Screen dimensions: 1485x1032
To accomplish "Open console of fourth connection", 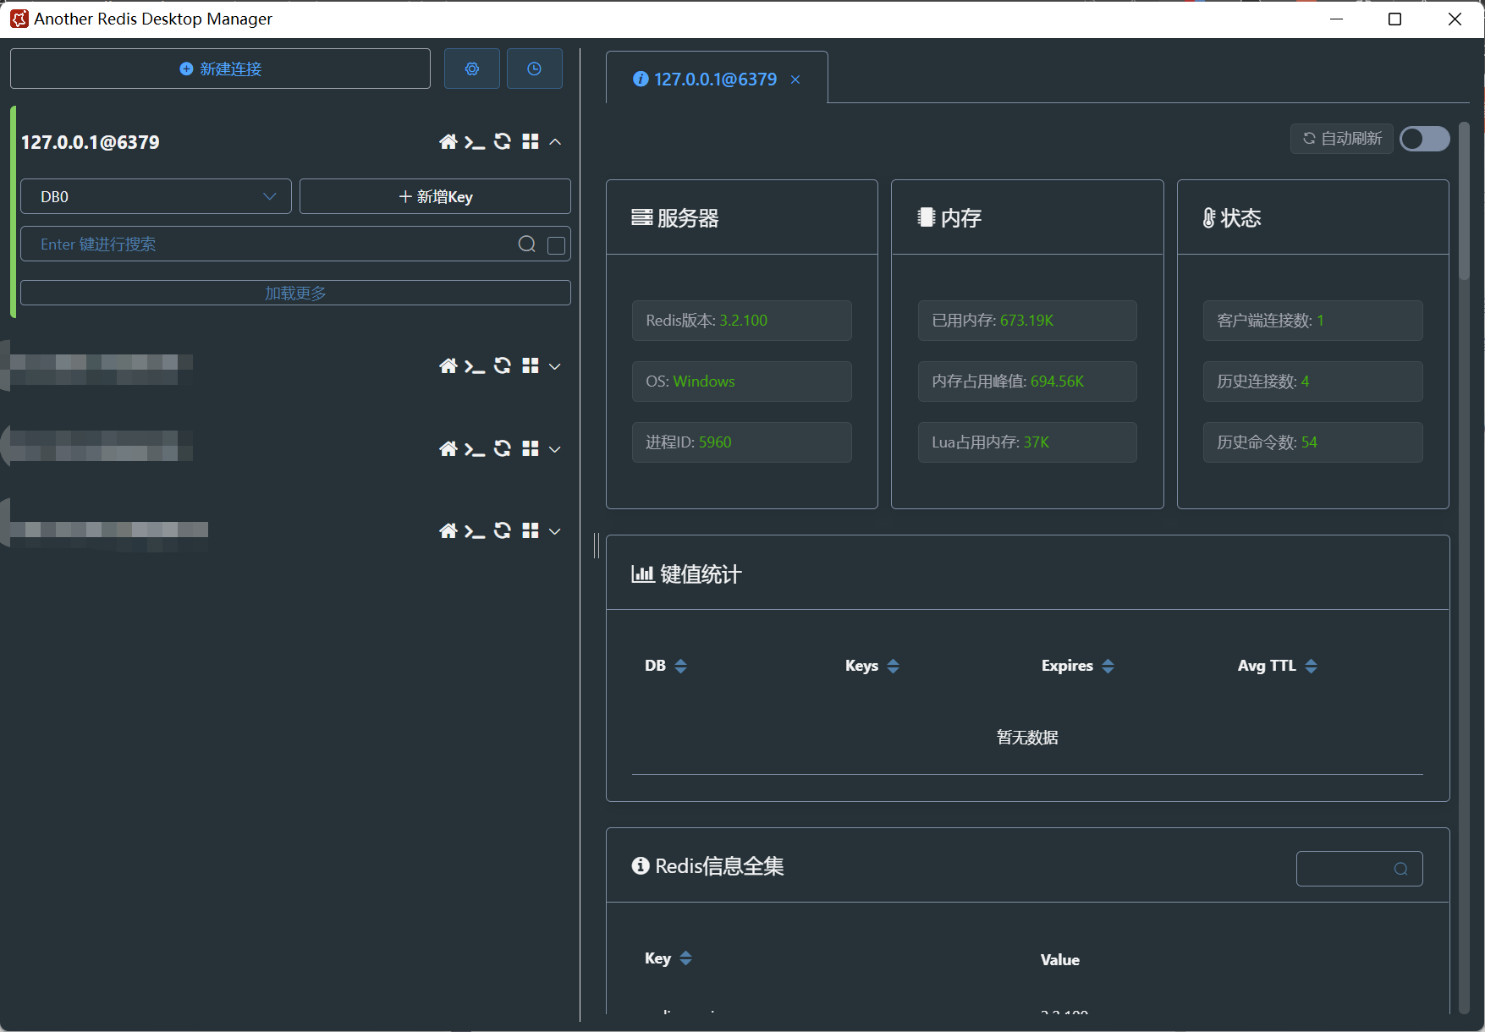I will [475, 530].
